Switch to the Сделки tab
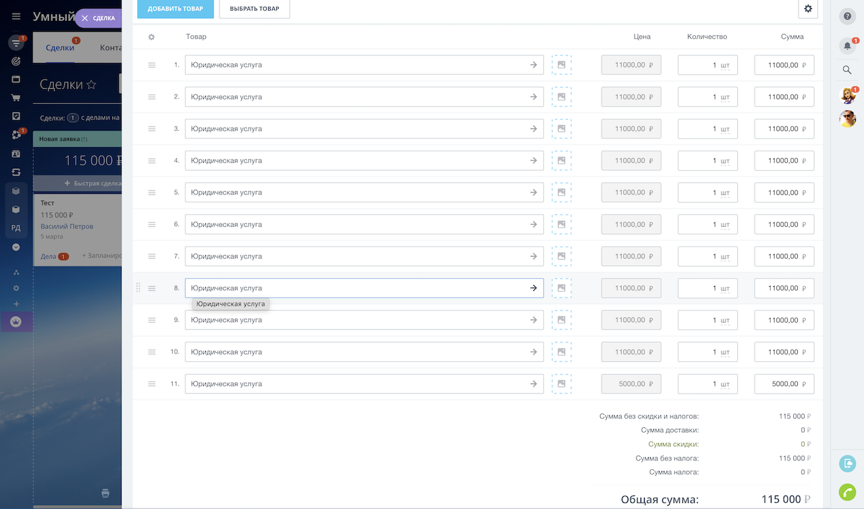This screenshot has height=509, width=864. tap(60, 47)
